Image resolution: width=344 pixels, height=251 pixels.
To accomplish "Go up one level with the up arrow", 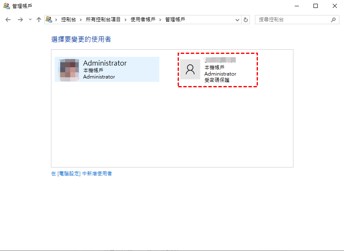I will coord(39,20).
